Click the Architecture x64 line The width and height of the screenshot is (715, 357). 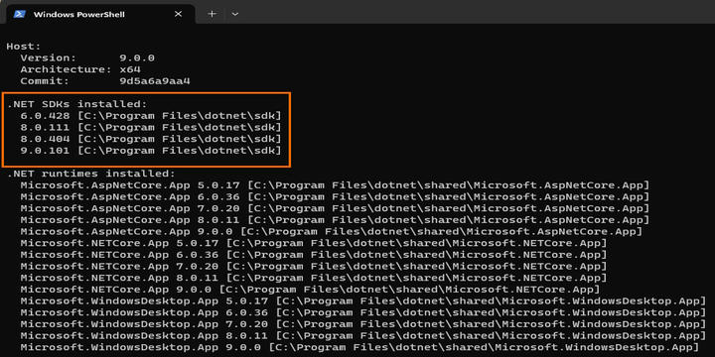[x=80, y=69]
